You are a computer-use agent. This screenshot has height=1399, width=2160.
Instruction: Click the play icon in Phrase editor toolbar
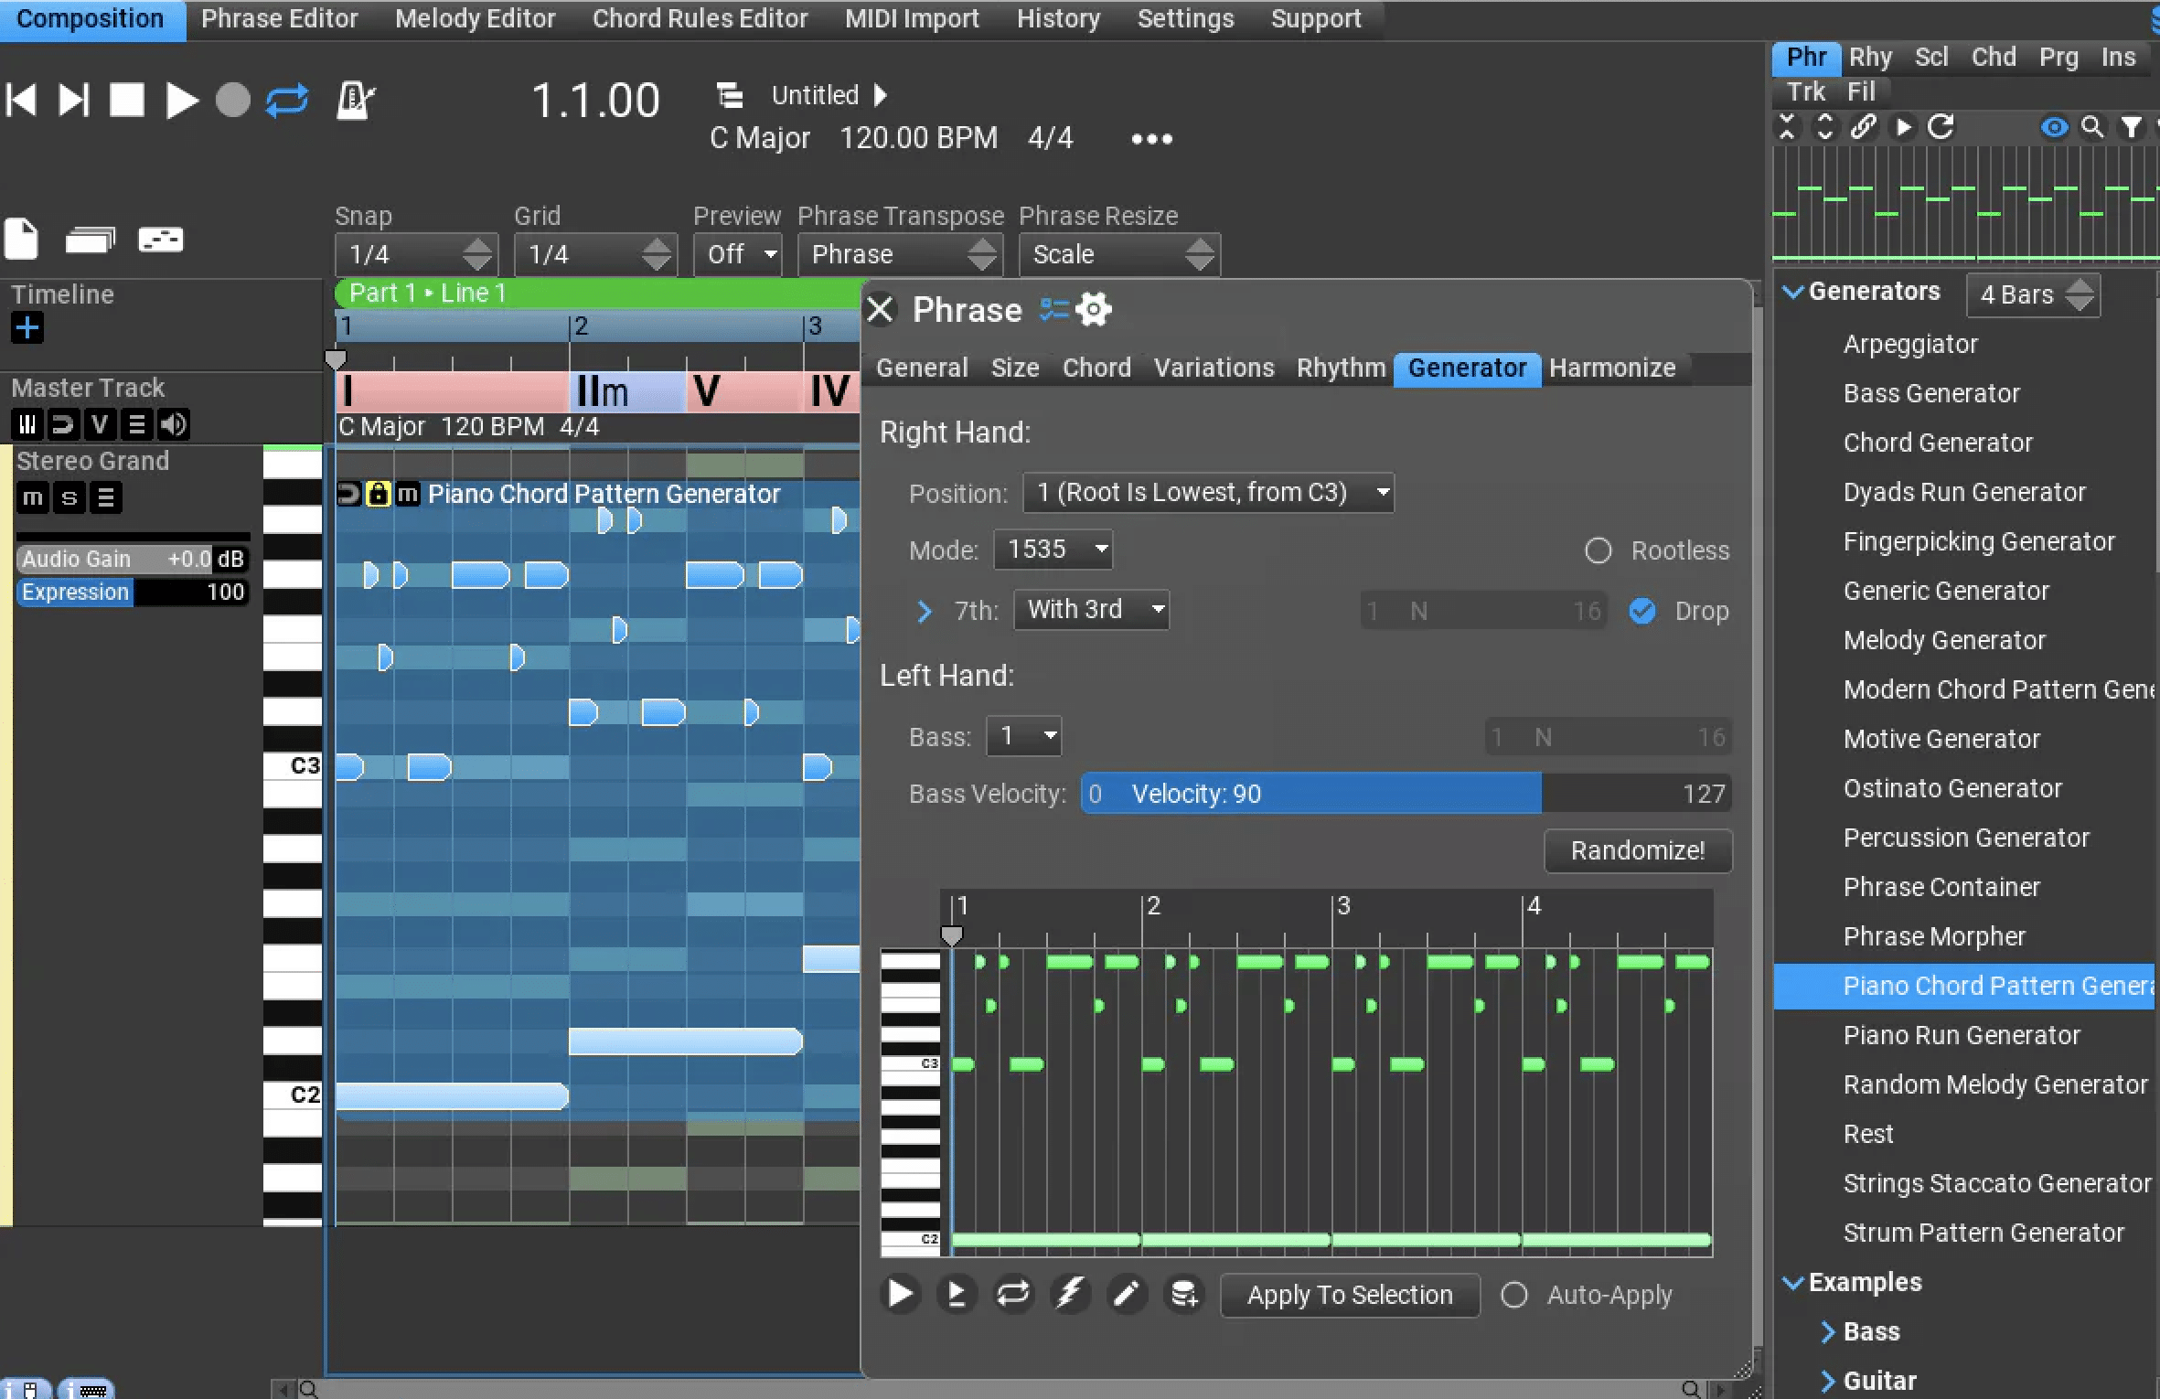899,1295
